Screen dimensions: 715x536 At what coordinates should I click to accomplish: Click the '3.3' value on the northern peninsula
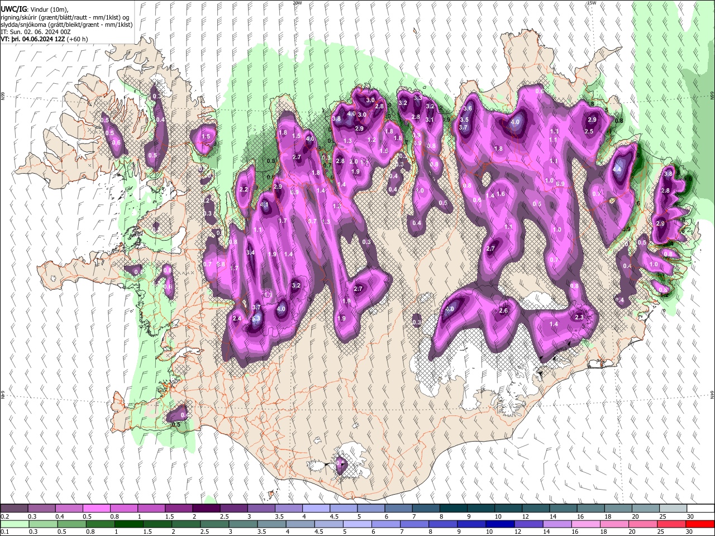(x=418, y=98)
